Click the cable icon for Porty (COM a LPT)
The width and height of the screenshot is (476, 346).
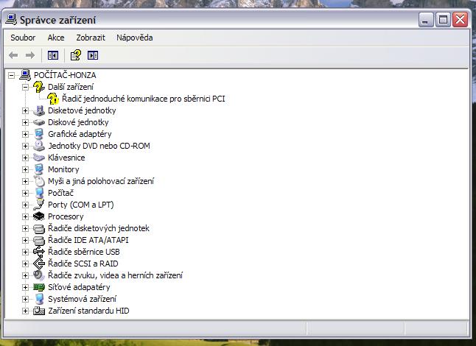click(x=39, y=205)
